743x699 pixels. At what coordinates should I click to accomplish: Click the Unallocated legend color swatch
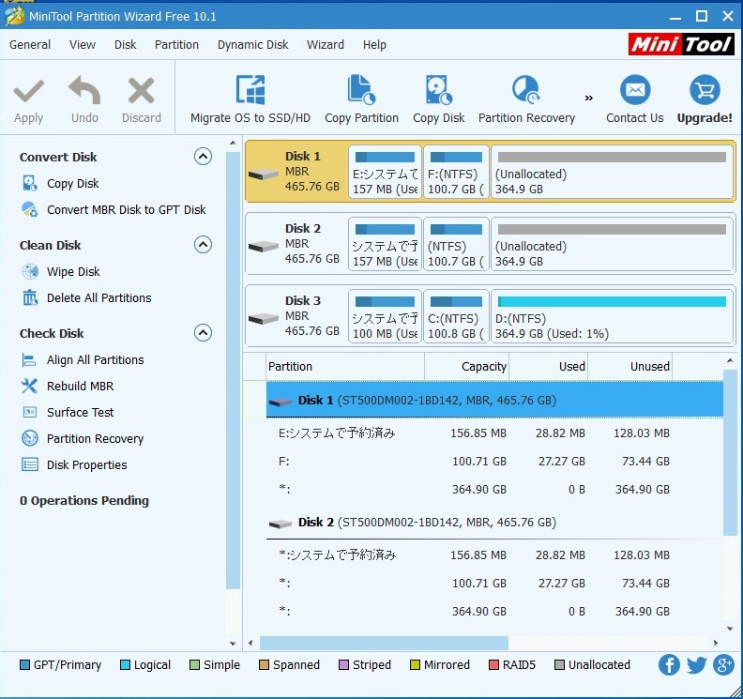pyautogui.click(x=559, y=665)
